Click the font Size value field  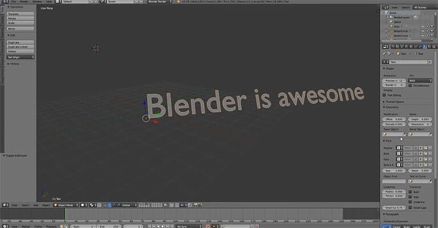(x=394, y=171)
